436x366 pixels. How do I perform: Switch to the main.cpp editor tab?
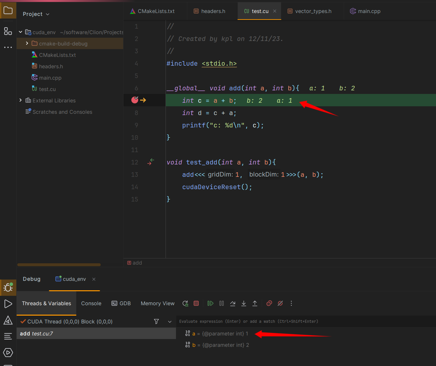pos(365,11)
